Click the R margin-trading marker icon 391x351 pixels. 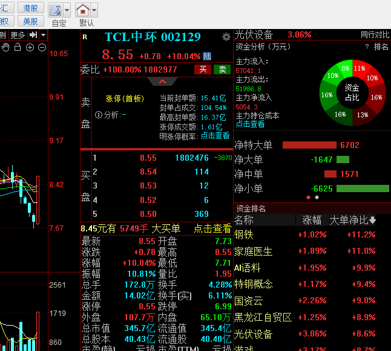click(x=85, y=37)
